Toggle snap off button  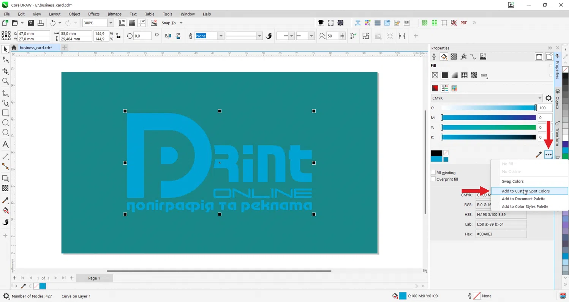153,23
